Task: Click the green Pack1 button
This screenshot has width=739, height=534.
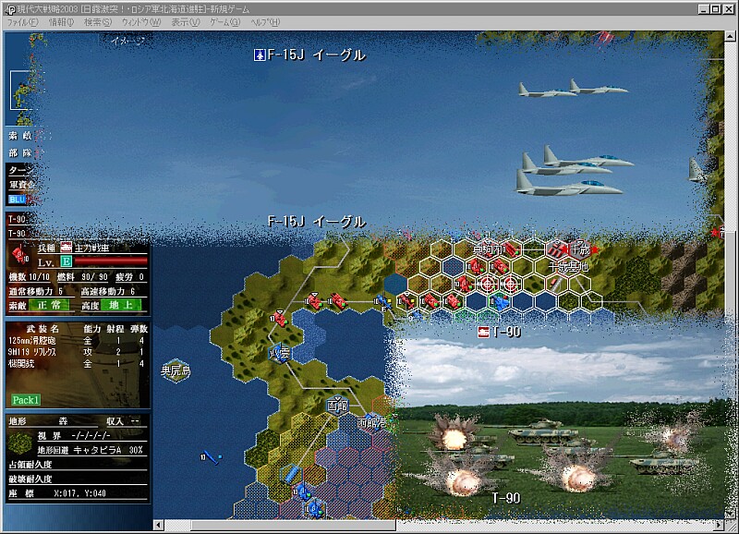Action: (x=26, y=400)
